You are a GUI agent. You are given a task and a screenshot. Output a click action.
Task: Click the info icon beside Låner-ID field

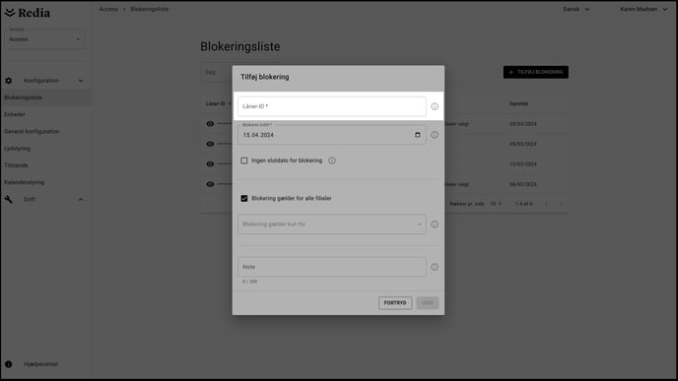coord(435,106)
